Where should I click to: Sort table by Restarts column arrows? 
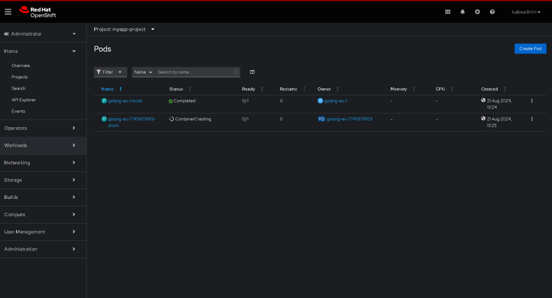click(304, 89)
